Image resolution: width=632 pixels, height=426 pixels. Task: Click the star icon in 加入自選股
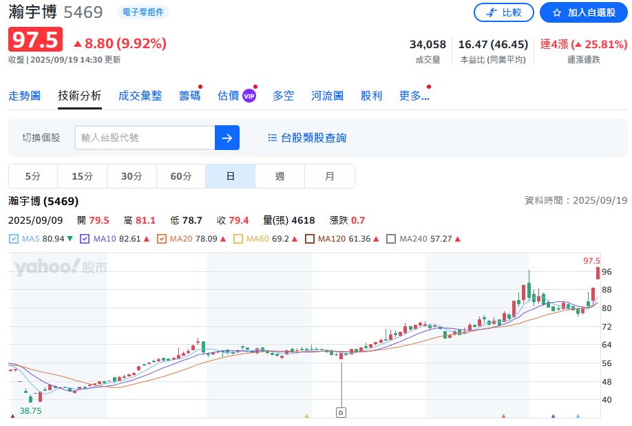pos(557,12)
